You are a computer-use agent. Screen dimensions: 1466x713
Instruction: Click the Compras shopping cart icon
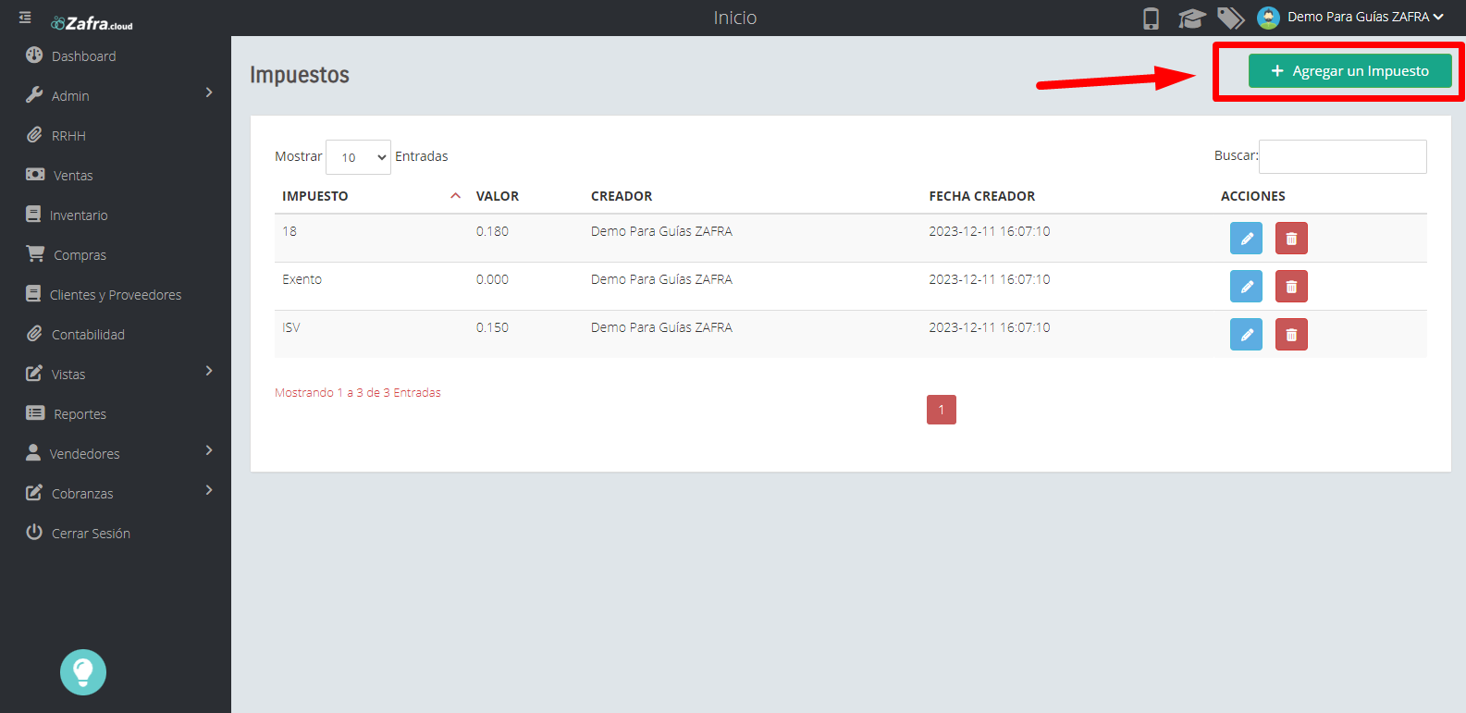35,253
